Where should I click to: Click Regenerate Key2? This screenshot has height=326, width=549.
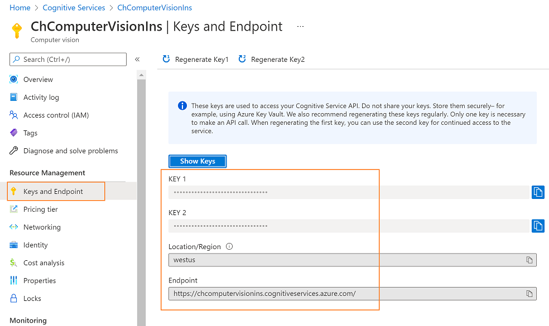coord(272,60)
